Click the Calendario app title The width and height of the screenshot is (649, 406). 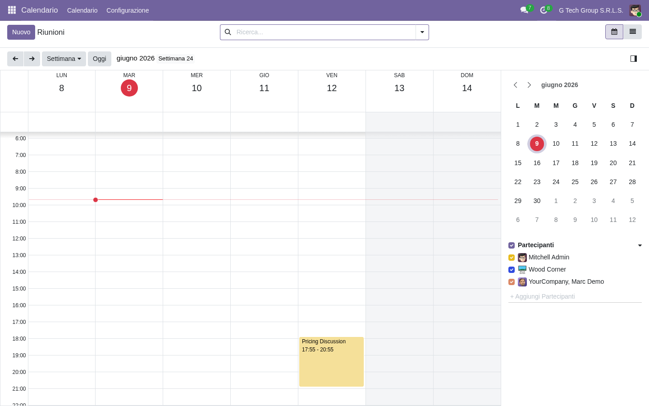pos(40,10)
